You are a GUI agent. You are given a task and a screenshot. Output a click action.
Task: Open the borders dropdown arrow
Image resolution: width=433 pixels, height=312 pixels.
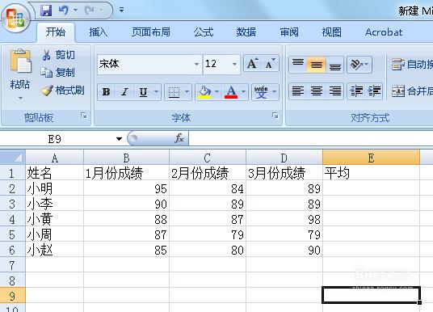pyautogui.click(x=187, y=92)
